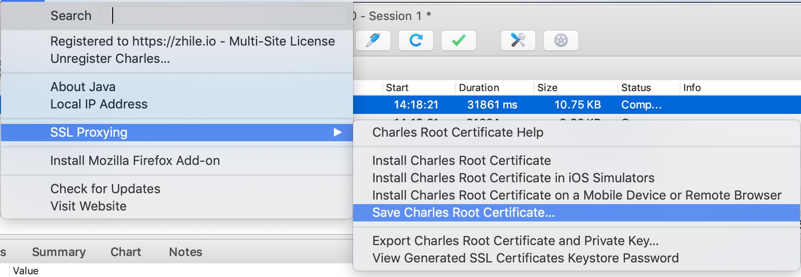The height and width of the screenshot is (277, 801).
Task: Open Charles Root Certificate Help
Action: pos(458,133)
